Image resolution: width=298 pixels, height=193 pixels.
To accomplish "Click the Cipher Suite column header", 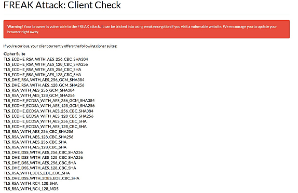I will point(15,54).
